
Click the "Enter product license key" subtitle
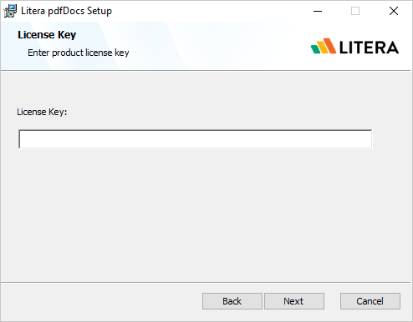point(79,53)
